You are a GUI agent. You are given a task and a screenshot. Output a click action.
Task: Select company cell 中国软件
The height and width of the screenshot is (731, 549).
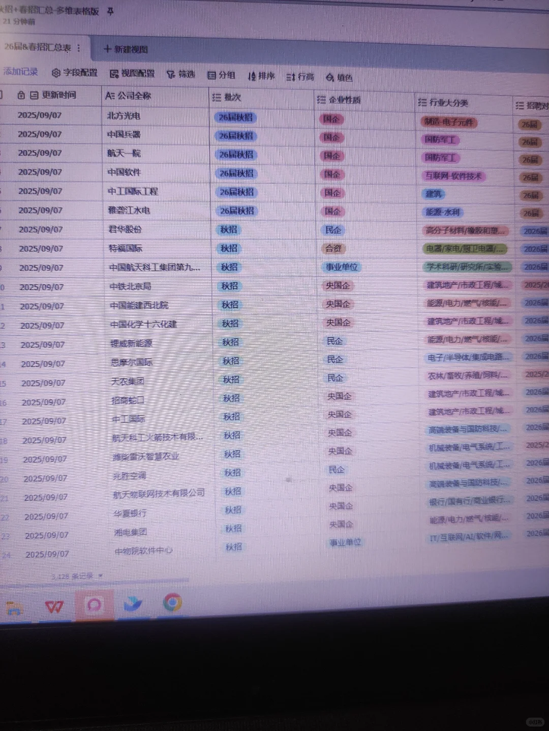coord(124,172)
